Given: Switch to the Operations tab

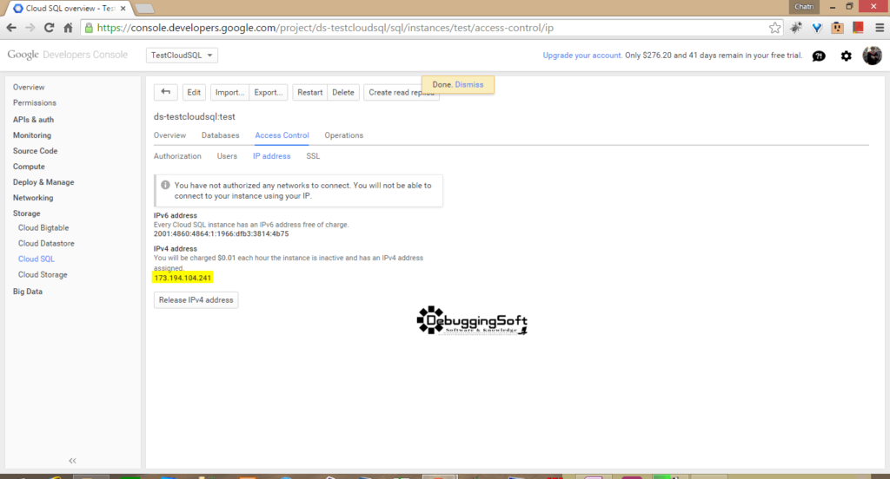Looking at the screenshot, I should [x=344, y=135].
